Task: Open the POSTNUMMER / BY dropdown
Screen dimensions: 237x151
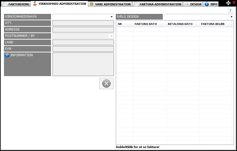Action: point(112,36)
